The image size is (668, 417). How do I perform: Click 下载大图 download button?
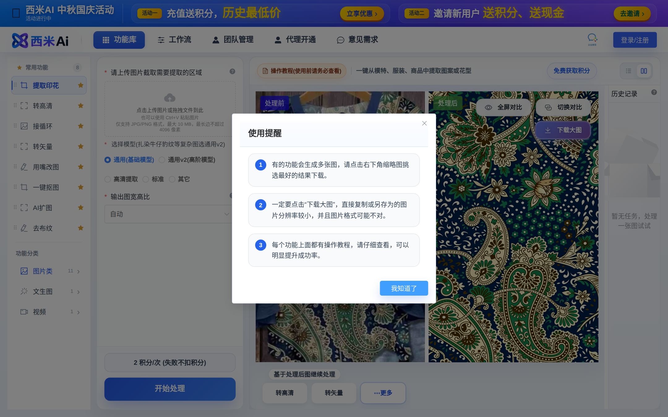click(563, 130)
